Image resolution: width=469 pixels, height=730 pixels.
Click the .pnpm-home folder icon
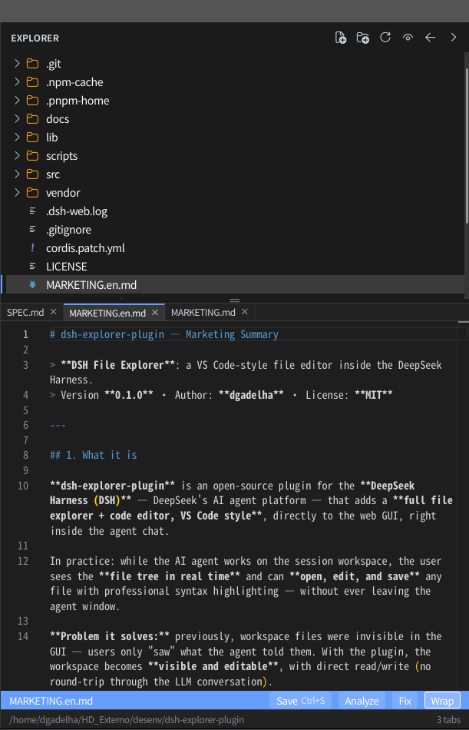click(32, 100)
